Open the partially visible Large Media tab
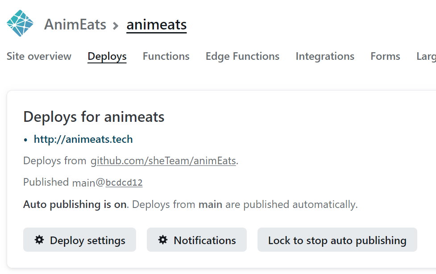 pos(426,56)
